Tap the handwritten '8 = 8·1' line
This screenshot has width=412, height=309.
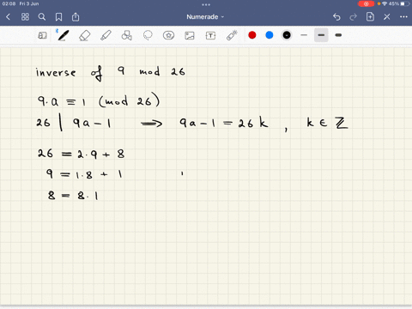click(x=73, y=196)
